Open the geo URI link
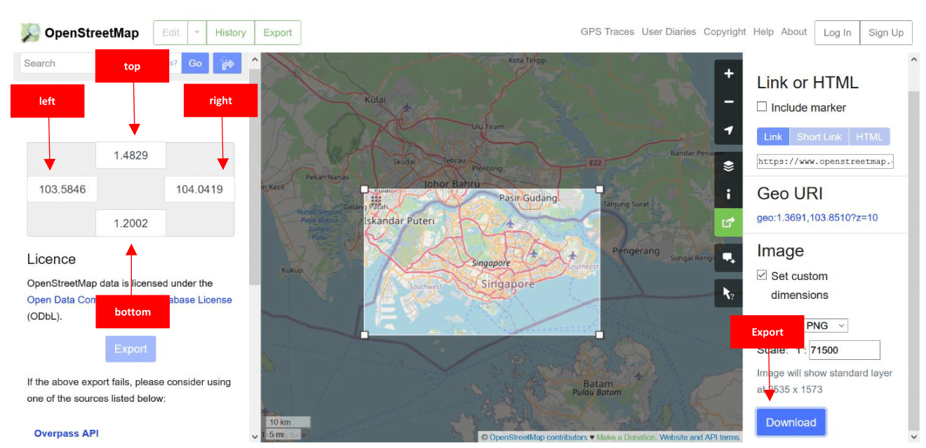926x448 pixels. point(817,218)
